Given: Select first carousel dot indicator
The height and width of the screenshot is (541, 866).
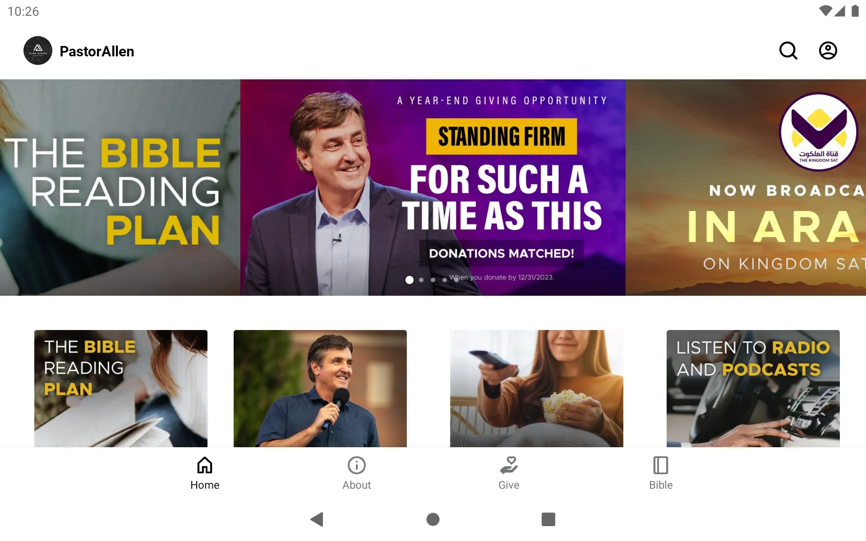Looking at the screenshot, I should [409, 279].
